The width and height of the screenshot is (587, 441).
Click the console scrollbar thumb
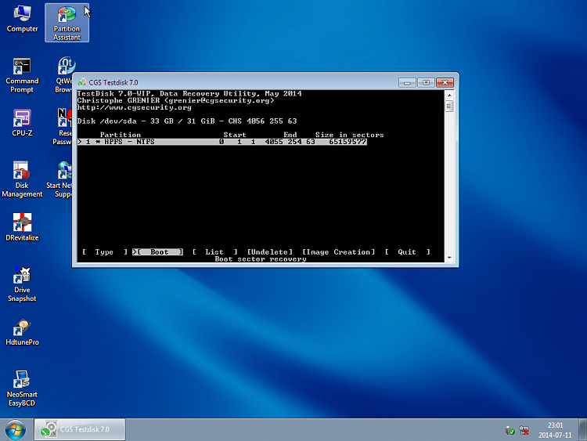[x=449, y=107]
